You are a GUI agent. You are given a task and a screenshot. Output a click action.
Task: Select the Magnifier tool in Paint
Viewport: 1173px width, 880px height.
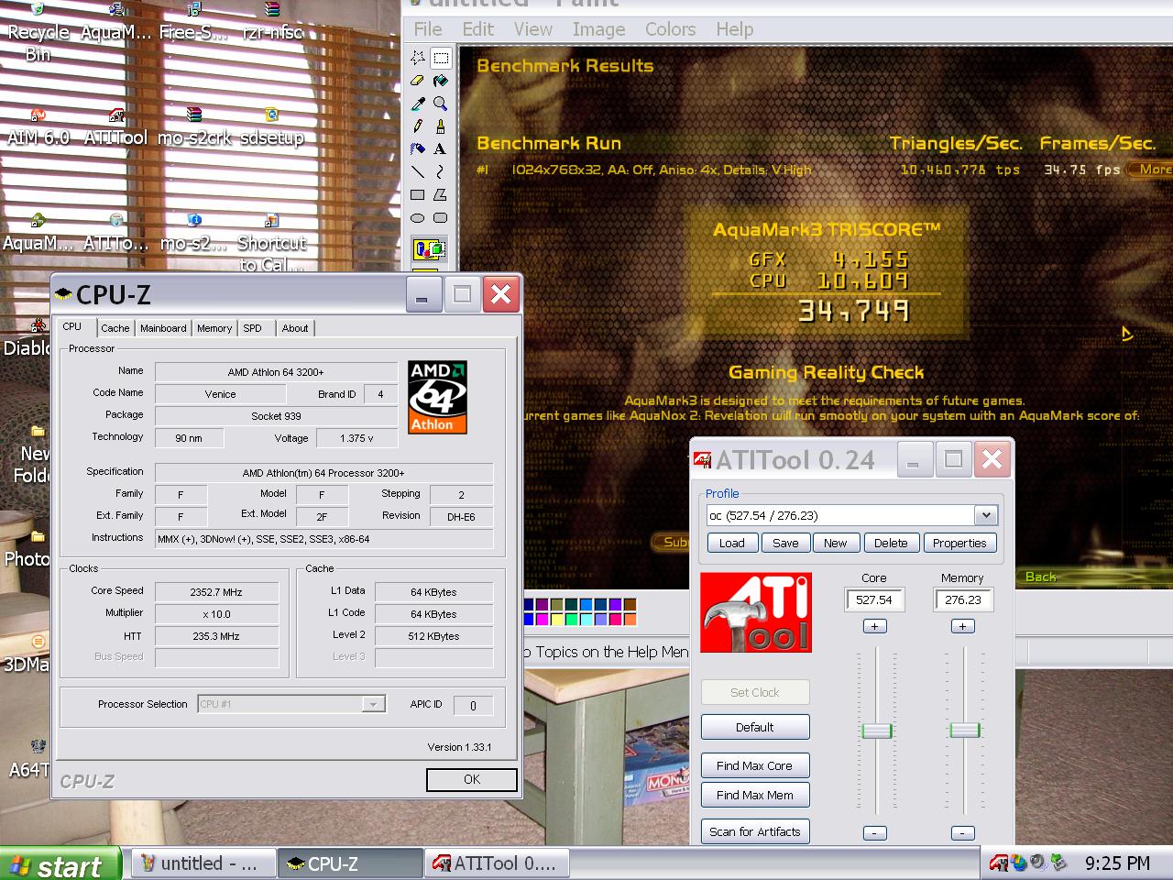coord(441,104)
